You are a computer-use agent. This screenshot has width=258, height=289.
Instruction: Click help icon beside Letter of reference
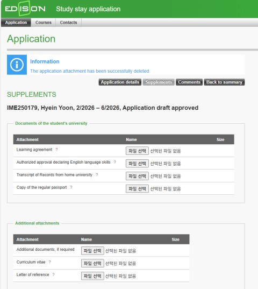pos(53,274)
